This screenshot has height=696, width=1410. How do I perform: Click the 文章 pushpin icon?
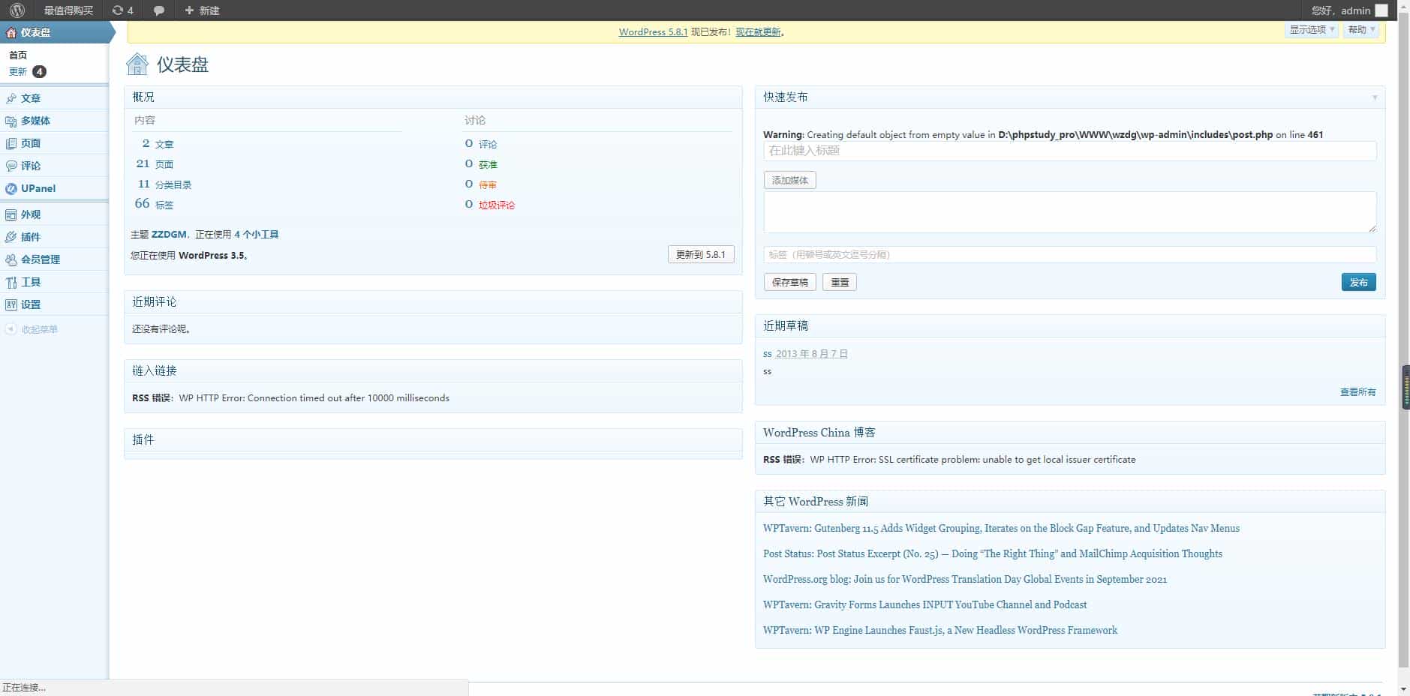click(11, 98)
